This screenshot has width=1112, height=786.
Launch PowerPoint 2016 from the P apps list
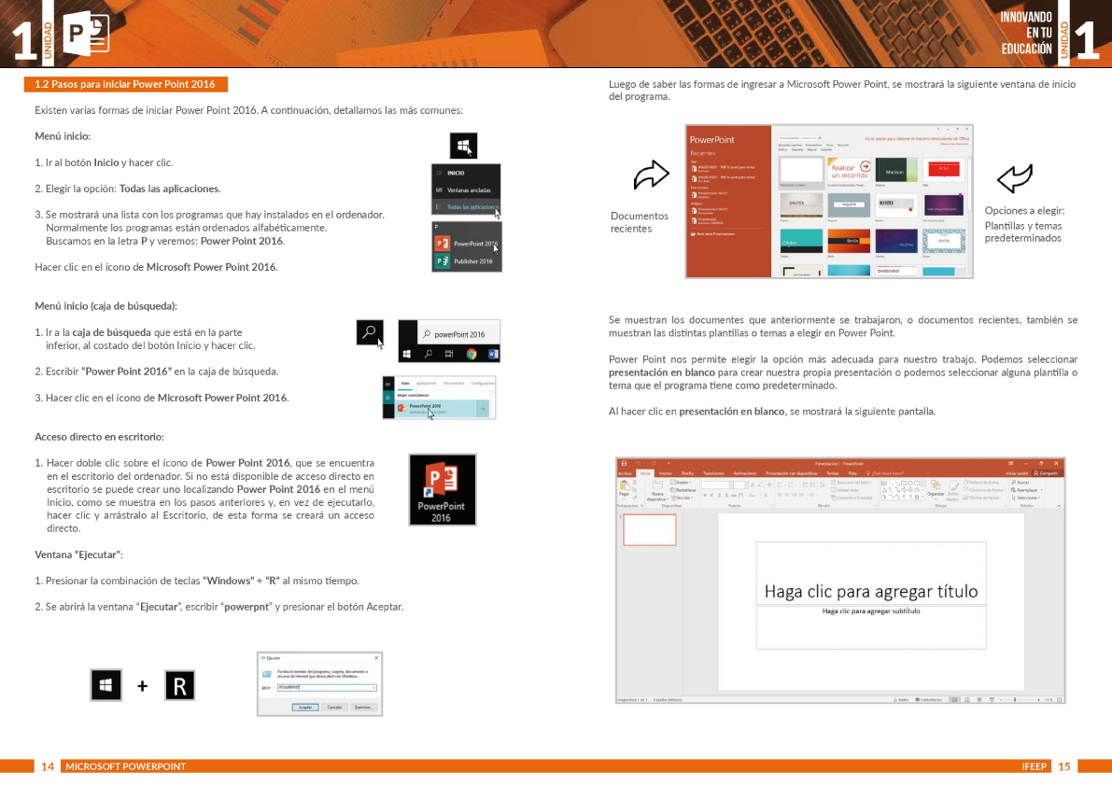click(x=467, y=243)
